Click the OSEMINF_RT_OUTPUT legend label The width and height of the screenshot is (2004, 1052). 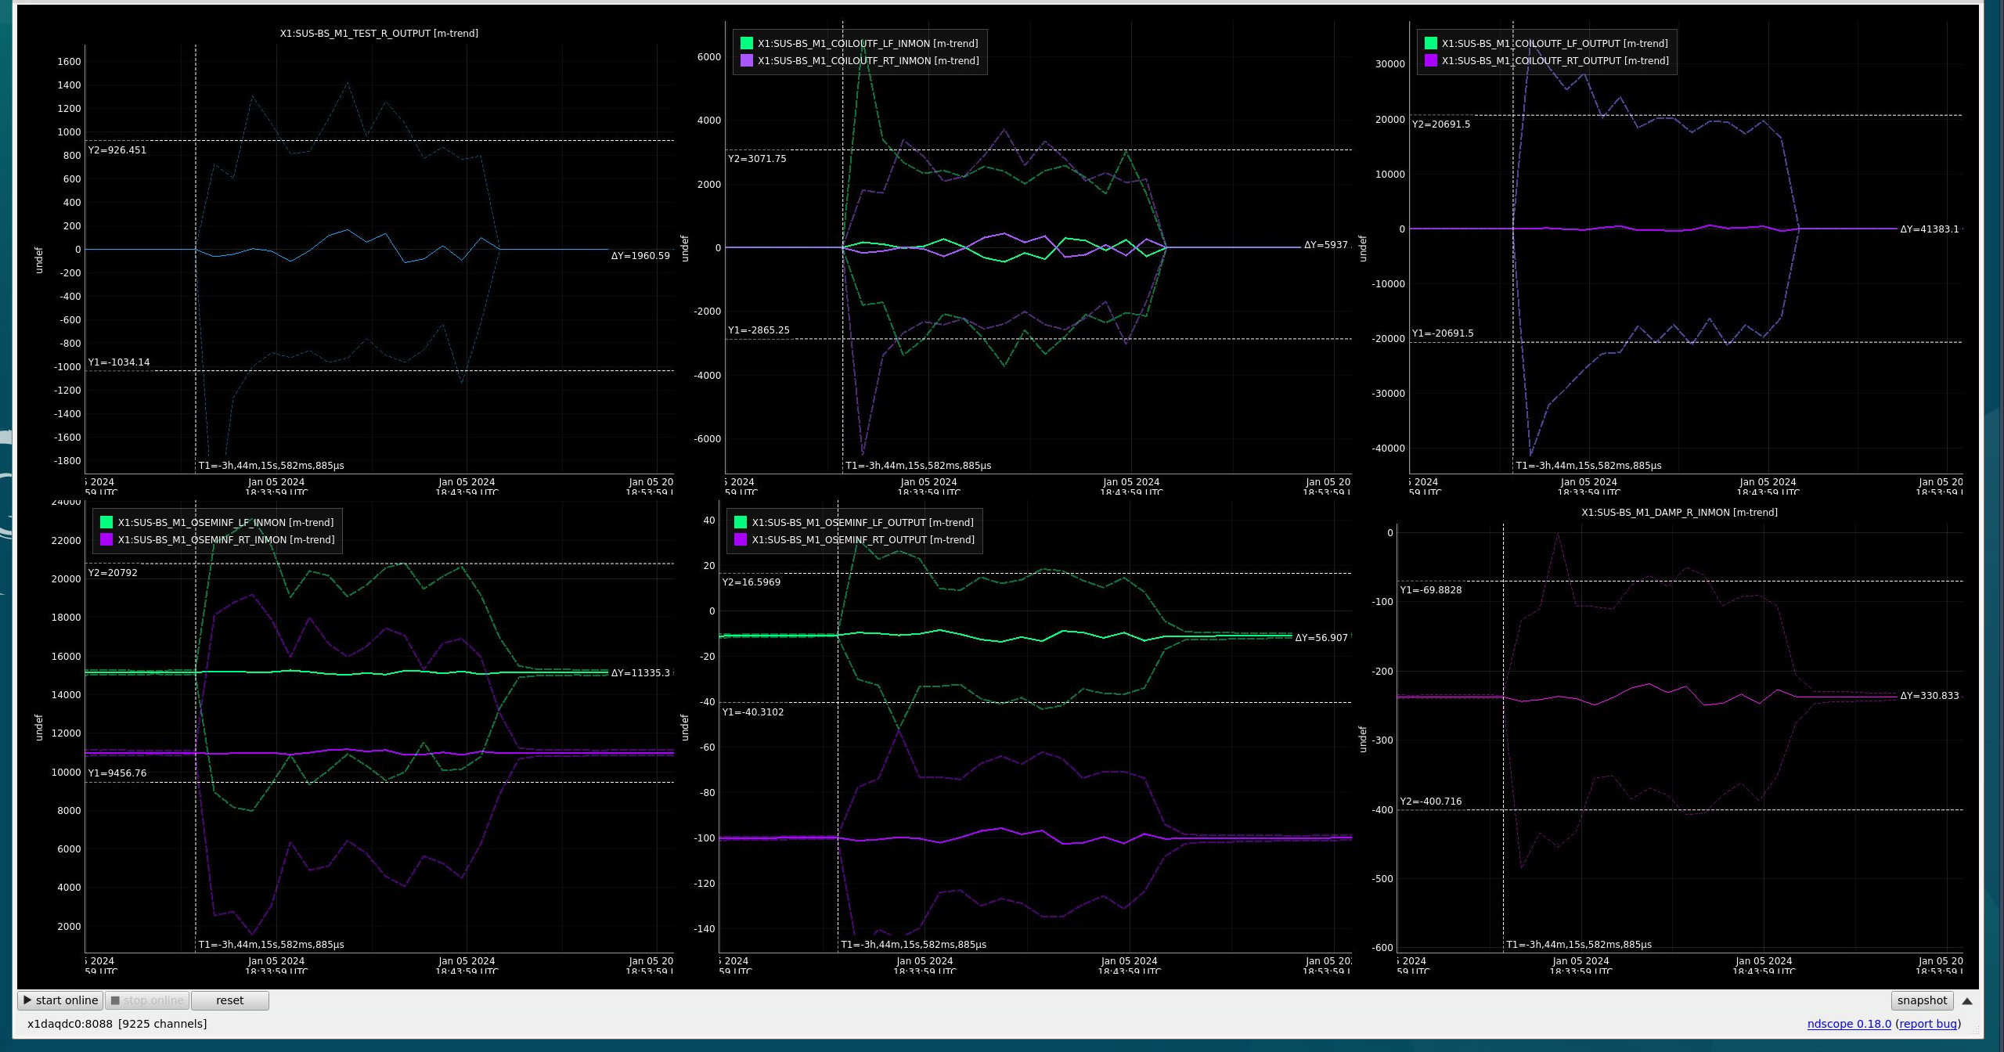(x=863, y=539)
